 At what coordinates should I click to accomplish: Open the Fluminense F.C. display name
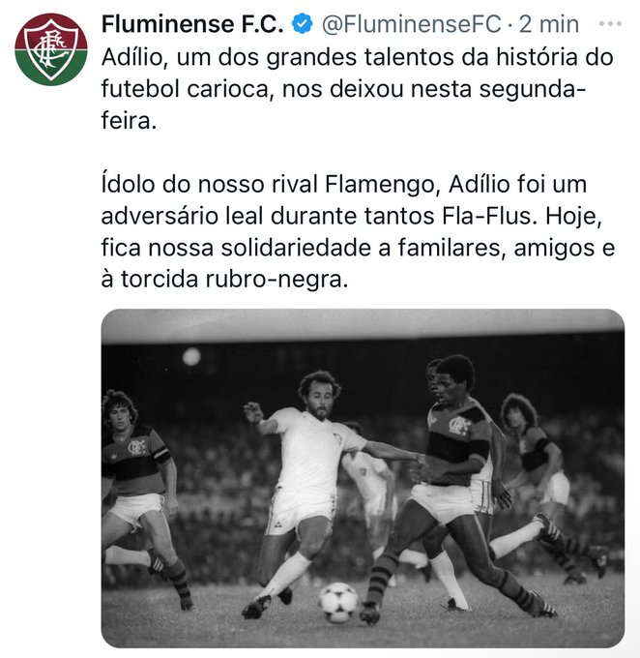192,24
